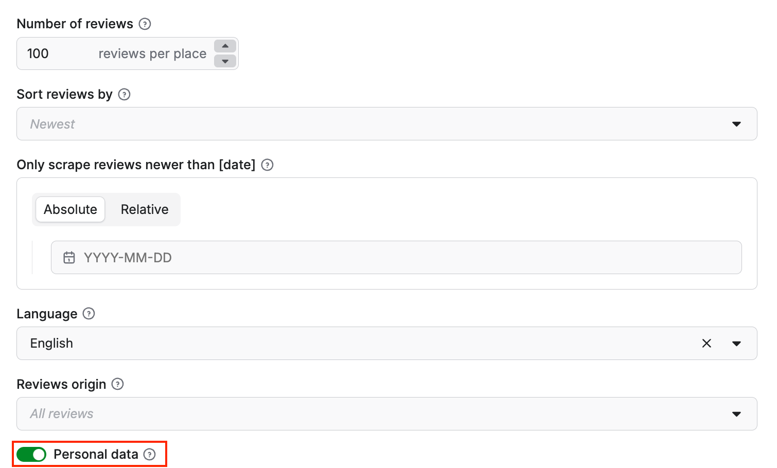Increment reviews per place with the up arrow
Screen dimensions: 777x468
click(x=225, y=46)
